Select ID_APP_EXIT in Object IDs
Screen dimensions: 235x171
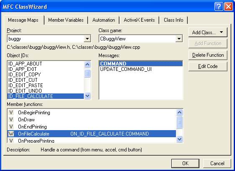click(x=46, y=69)
